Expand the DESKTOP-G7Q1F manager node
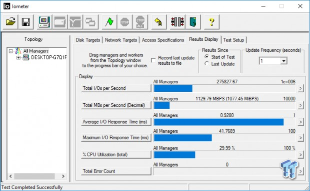The height and width of the screenshot is (191, 310). pyautogui.click(x=18, y=57)
